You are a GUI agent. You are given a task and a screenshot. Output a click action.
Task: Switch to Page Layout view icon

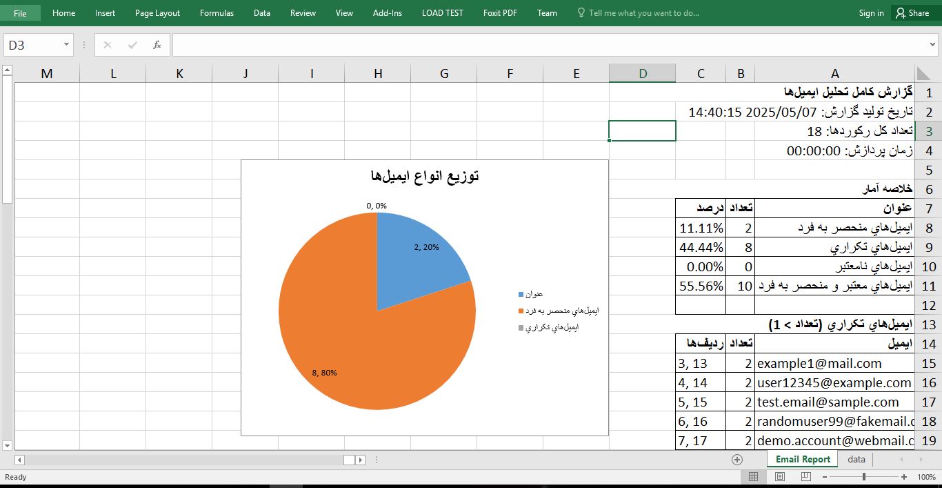[780, 477]
